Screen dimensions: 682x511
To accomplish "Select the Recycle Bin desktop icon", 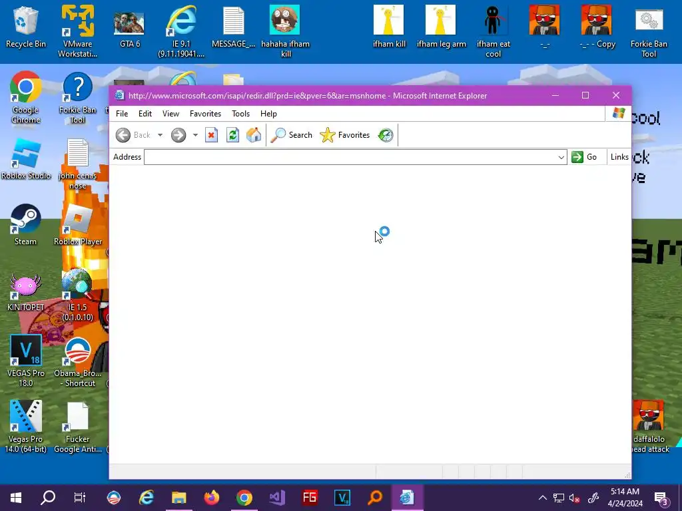I will tap(26, 27).
